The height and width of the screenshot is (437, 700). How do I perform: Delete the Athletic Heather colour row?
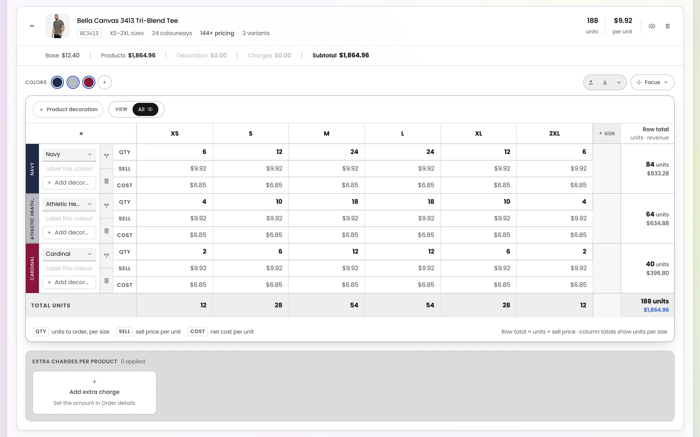point(106,231)
